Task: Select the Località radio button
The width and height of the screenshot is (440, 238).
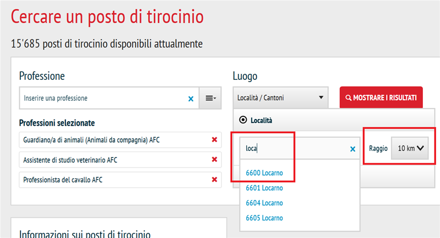Action: pyautogui.click(x=242, y=120)
